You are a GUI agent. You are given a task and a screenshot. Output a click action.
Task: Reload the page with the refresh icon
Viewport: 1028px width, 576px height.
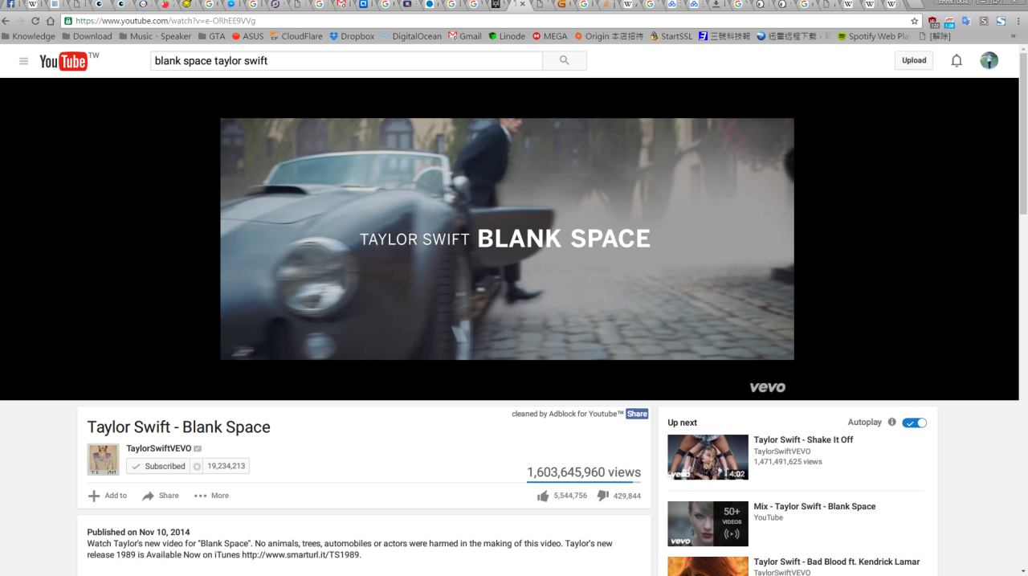(x=35, y=21)
